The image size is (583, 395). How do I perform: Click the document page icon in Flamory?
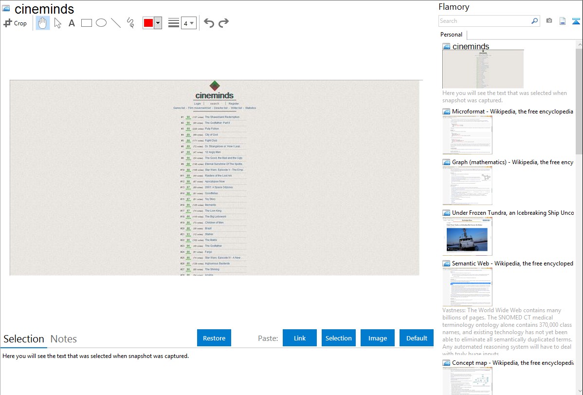click(x=563, y=21)
